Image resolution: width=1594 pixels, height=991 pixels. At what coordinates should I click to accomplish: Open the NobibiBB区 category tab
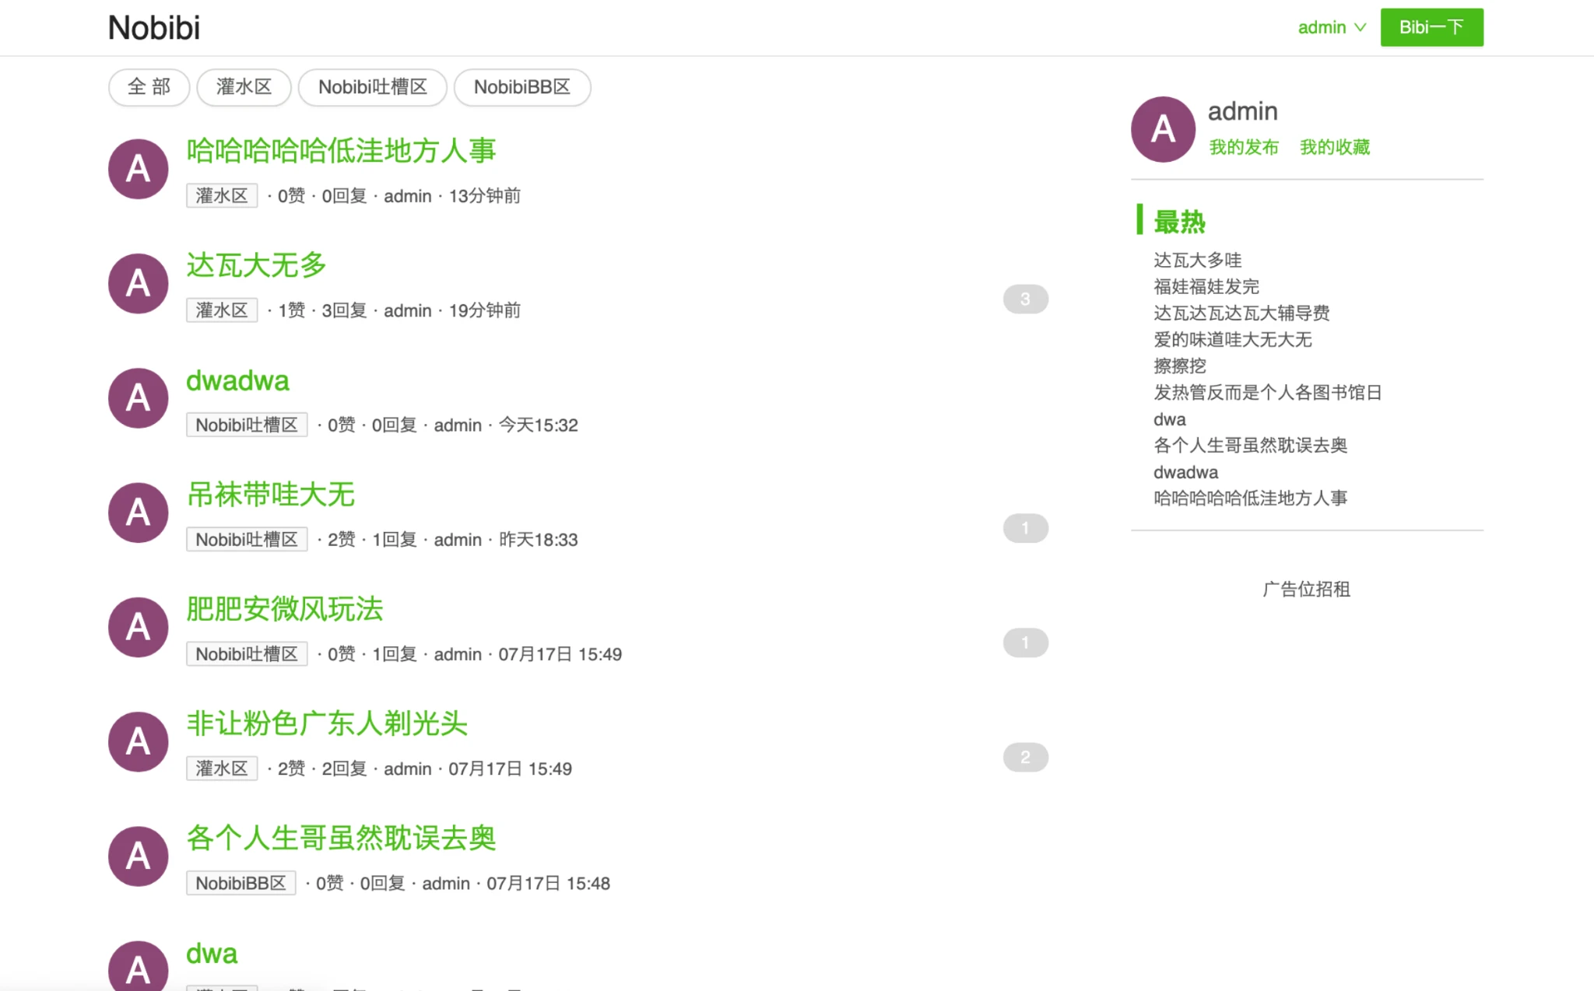(521, 86)
